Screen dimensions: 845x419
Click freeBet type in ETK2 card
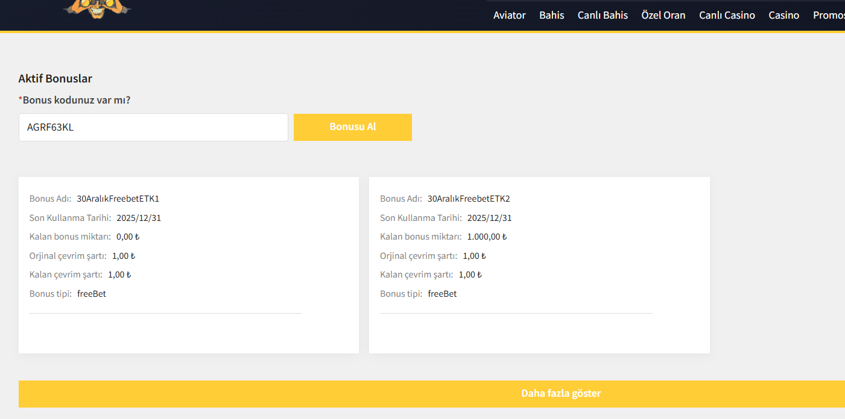pyautogui.click(x=442, y=294)
